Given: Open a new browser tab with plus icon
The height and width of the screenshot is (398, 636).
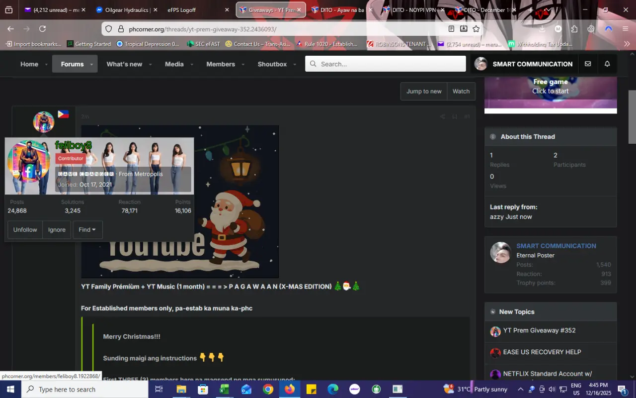Looking at the screenshot, I should click(531, 9).
